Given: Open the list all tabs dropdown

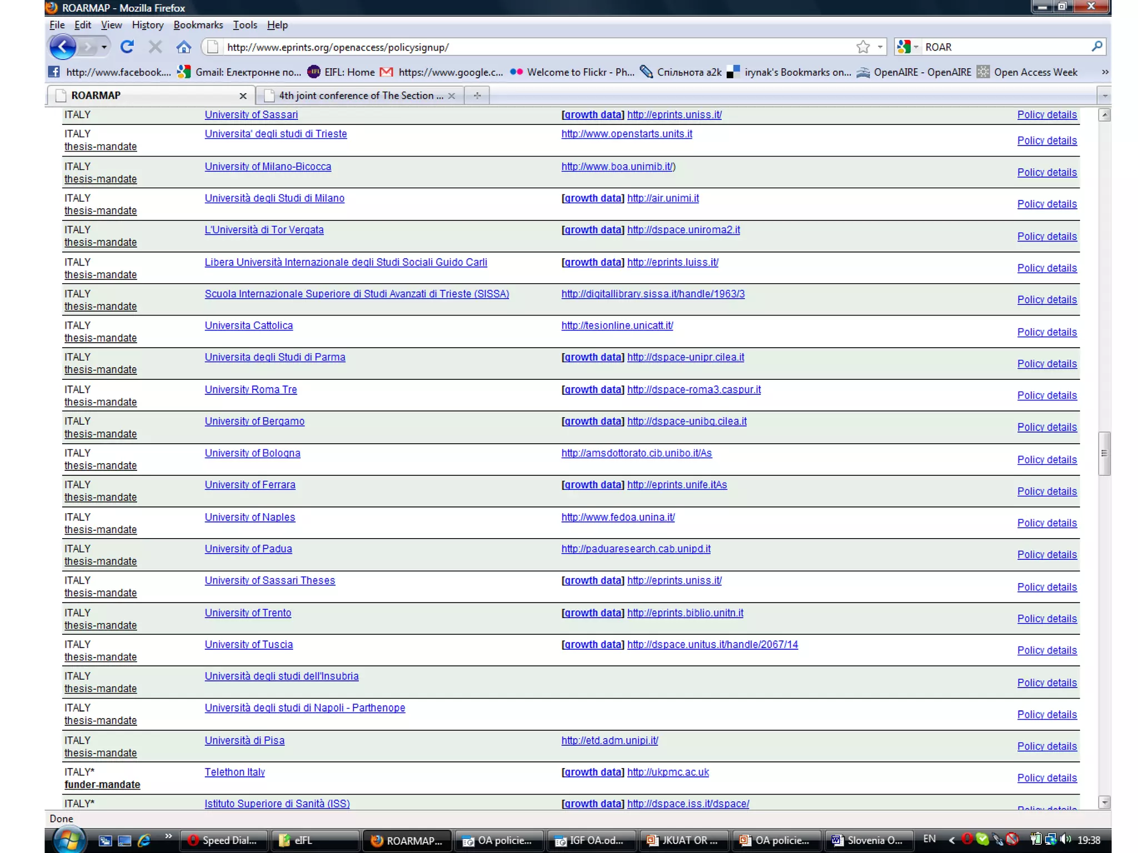Looking at the screenshot, I should tap(1105, 96).
